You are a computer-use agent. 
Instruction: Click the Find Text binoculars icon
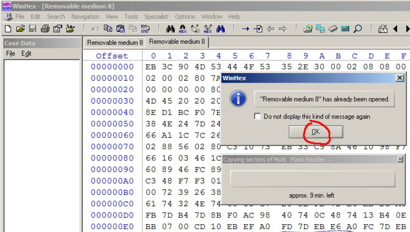tap(170, 29)
